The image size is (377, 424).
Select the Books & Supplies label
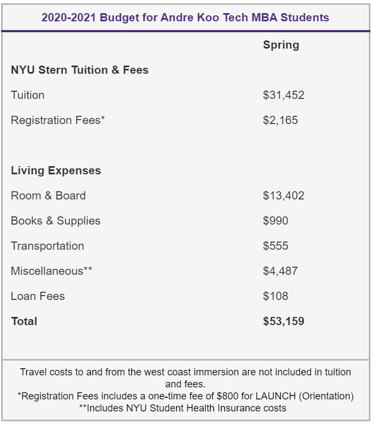click(56, 221)
